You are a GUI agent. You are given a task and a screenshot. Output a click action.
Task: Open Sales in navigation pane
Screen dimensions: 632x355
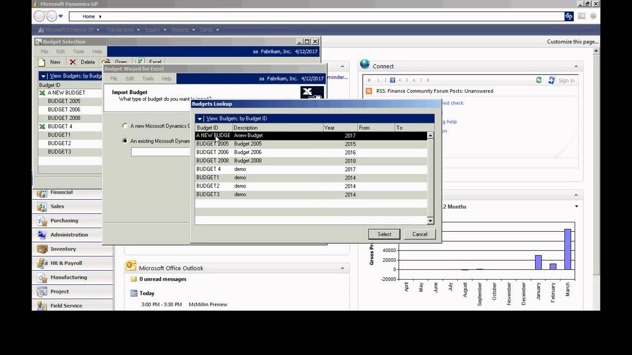point(68,207)
